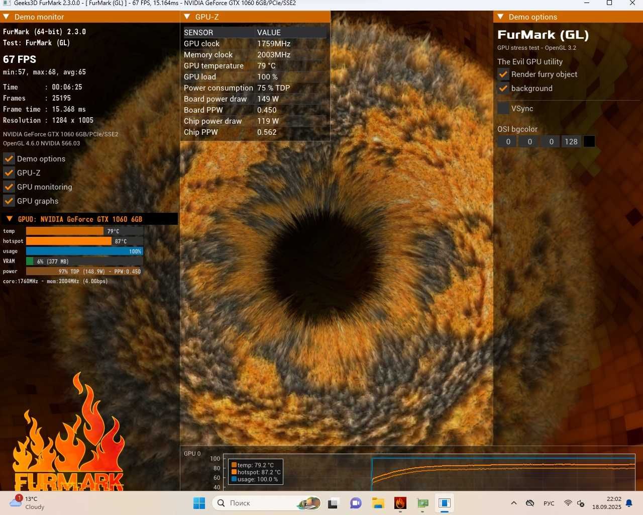Screen dimensions: 643x515
Task: Click the first OSI bgcolor red value field
Action: coord(508,141)
